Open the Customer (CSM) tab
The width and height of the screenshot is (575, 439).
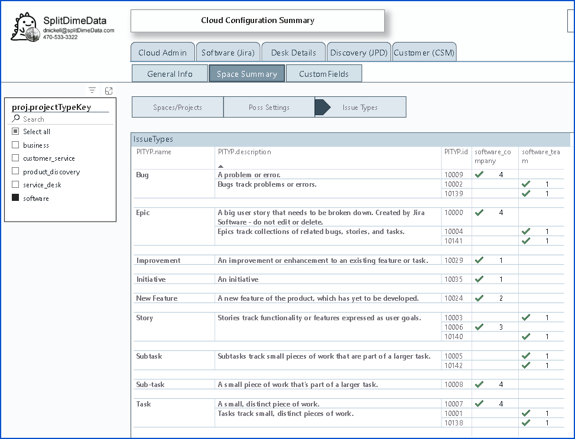click(x=424, y=53)
